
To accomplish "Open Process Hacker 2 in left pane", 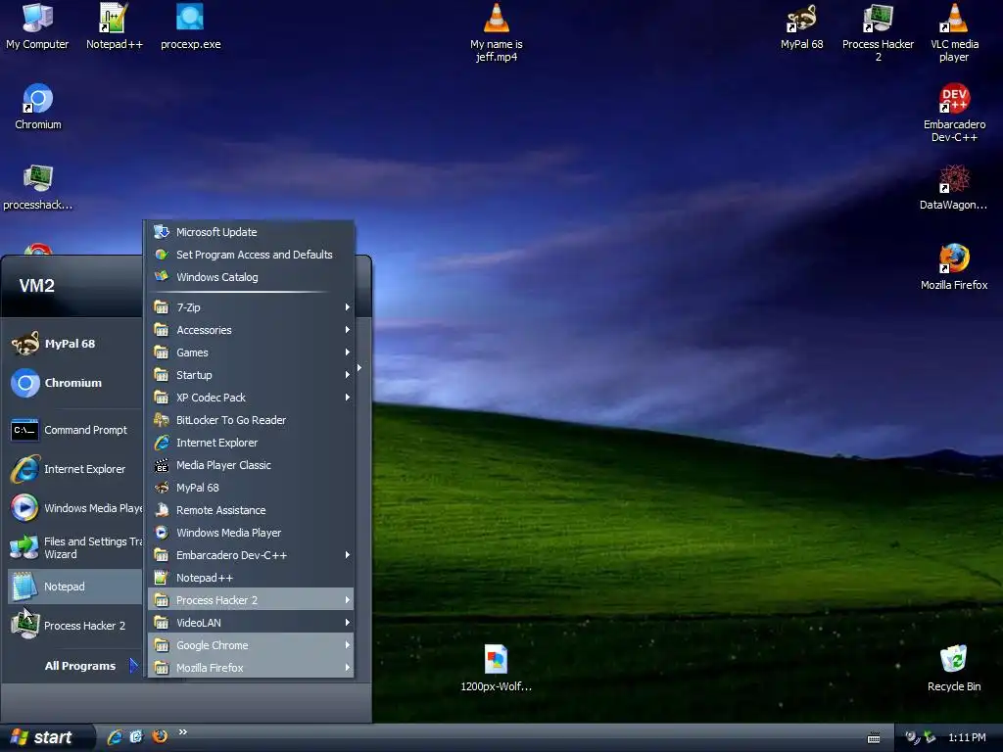I will pos(74,626).
